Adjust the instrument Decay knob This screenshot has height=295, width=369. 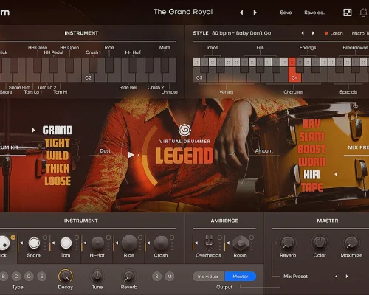pyautogui.click(x=66, y=276)
